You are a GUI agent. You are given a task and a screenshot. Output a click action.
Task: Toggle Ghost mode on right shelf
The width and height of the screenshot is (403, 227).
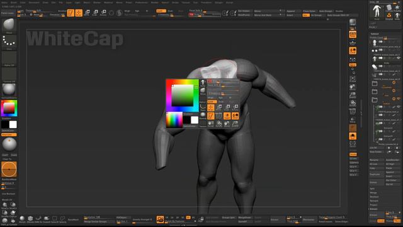tap(353, 127)
